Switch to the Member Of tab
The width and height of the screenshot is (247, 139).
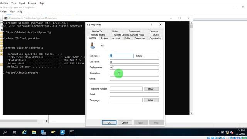pos(97,31)
